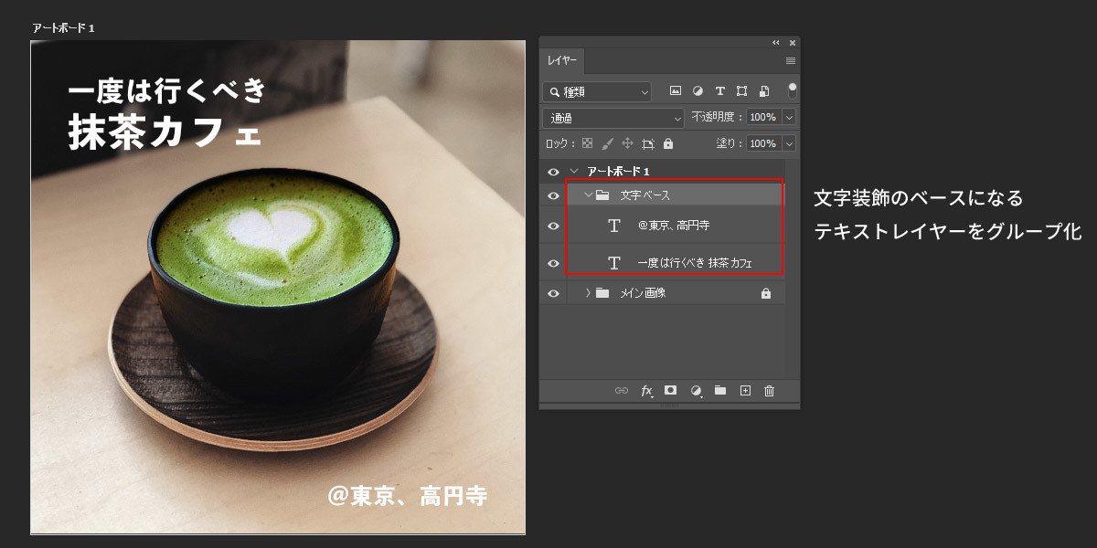Select the @東京、高円寺 layer name
The image size is (1097, 548).
coord(674,226)
